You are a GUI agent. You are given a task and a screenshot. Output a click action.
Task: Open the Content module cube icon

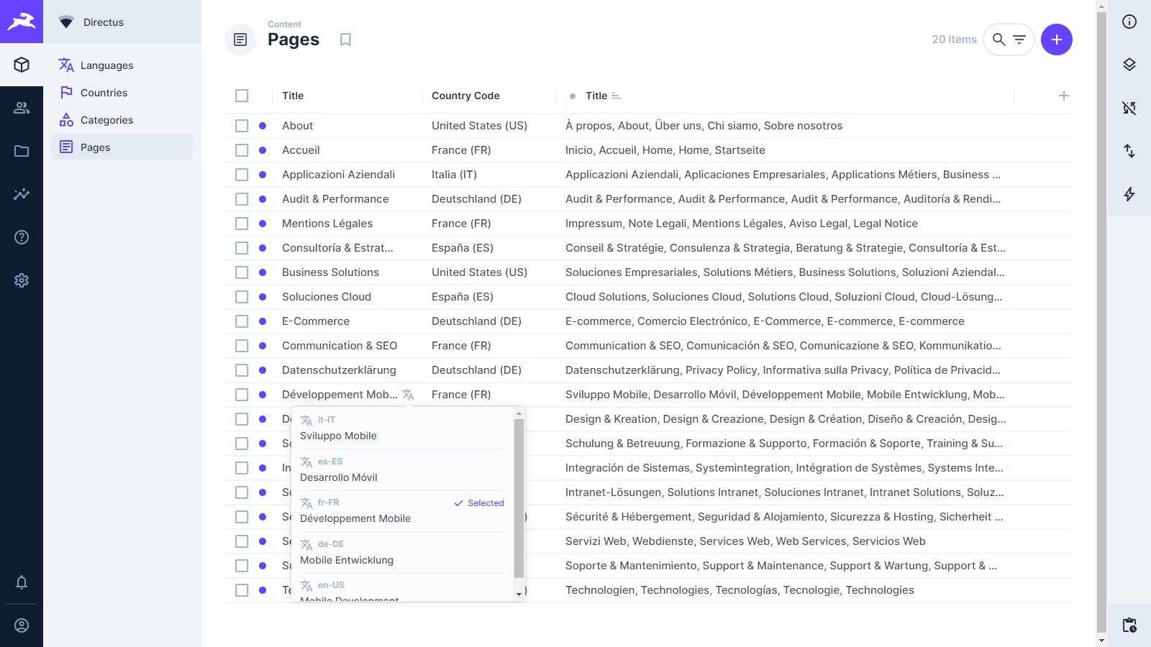22,65
